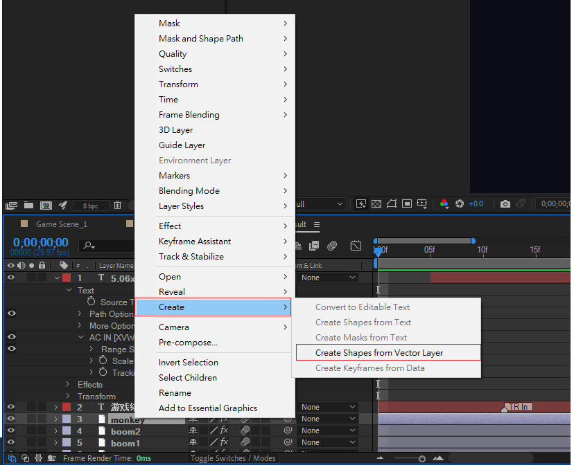574x472 pixels.
Task: Click Toggle Switches / Modes button
Action: pos(233,458)
